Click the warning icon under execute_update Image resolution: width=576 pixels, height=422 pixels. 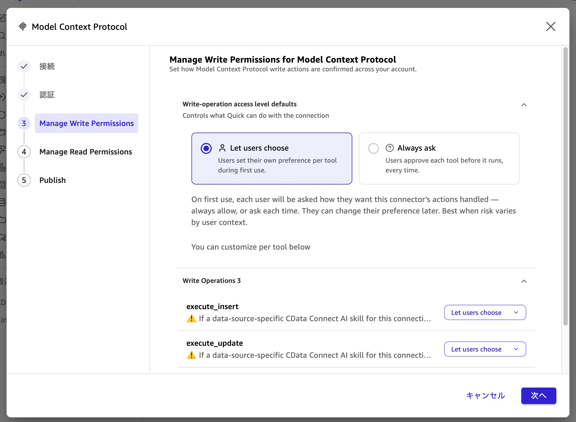click(x=191, y=355)
